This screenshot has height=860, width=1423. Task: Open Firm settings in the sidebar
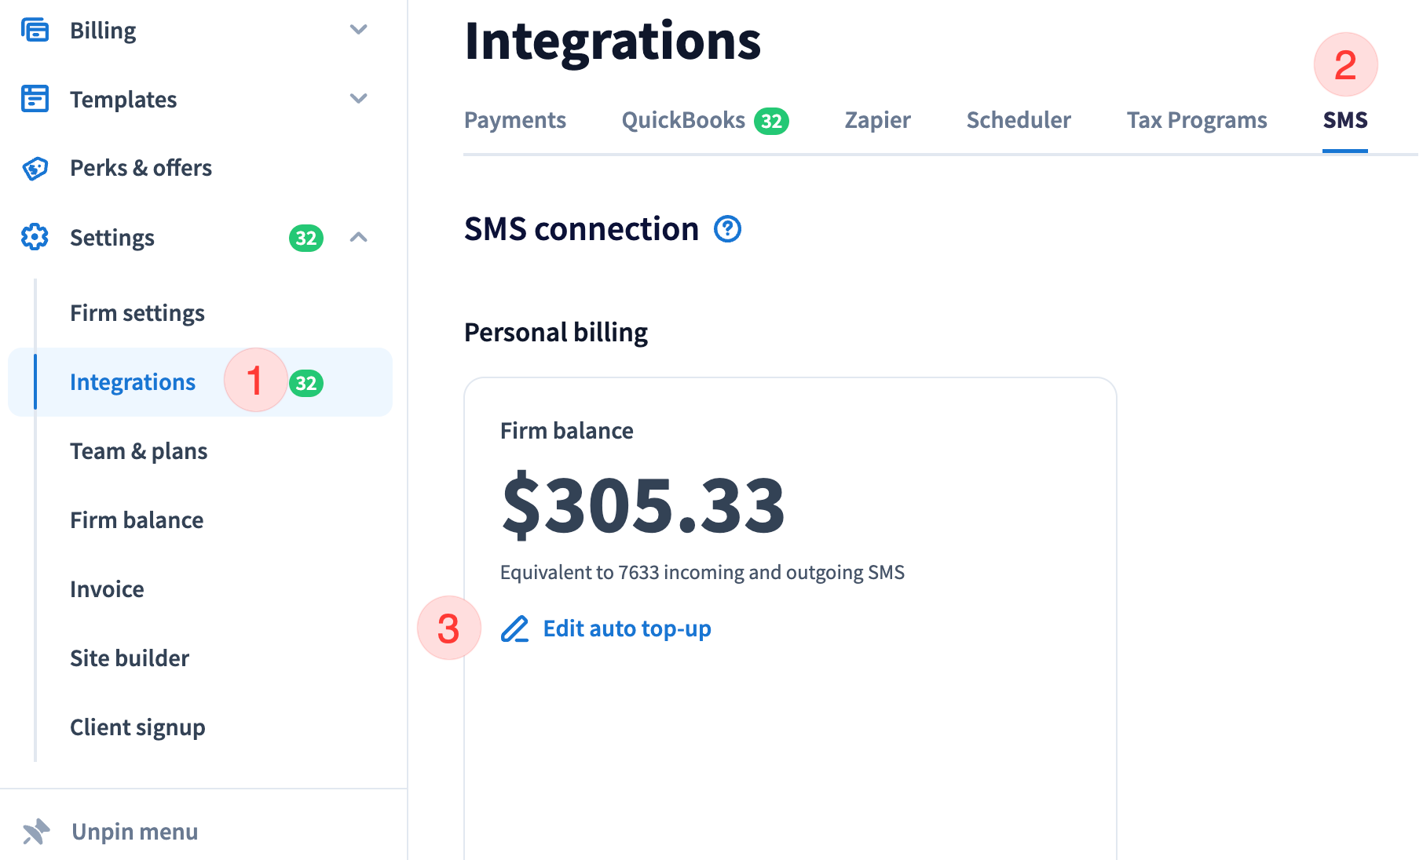[x=137, y=313]
